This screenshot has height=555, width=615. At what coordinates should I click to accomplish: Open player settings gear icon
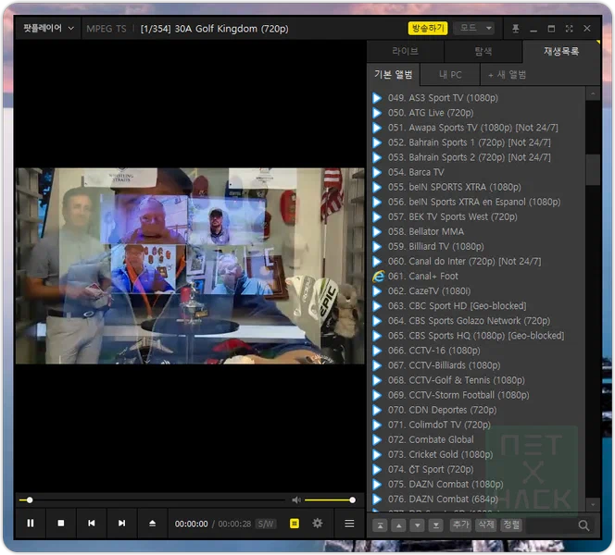tap(318, 524)
